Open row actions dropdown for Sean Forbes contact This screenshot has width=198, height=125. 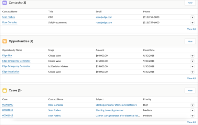point(192,17)
